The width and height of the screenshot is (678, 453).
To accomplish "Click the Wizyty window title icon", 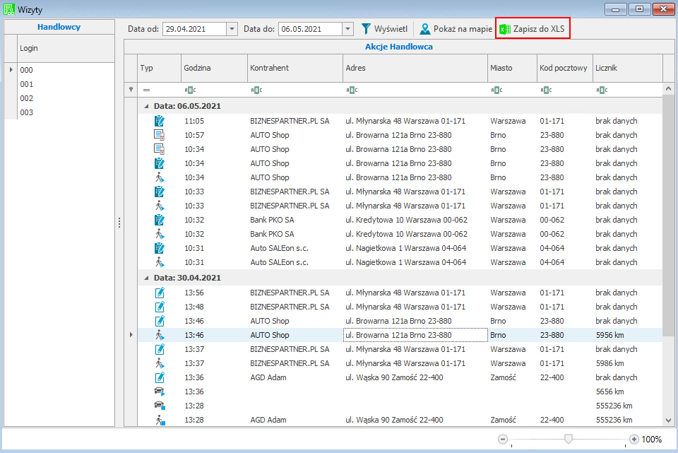I will [x=8, y=9].
